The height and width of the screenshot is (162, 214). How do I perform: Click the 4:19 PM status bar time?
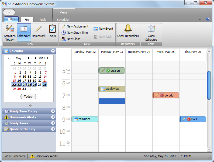(186, 156)
